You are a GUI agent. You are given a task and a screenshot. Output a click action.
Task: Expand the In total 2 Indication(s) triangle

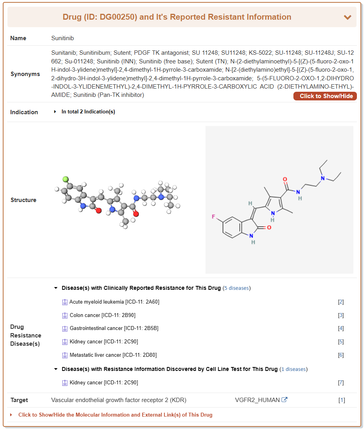[55, 112]
